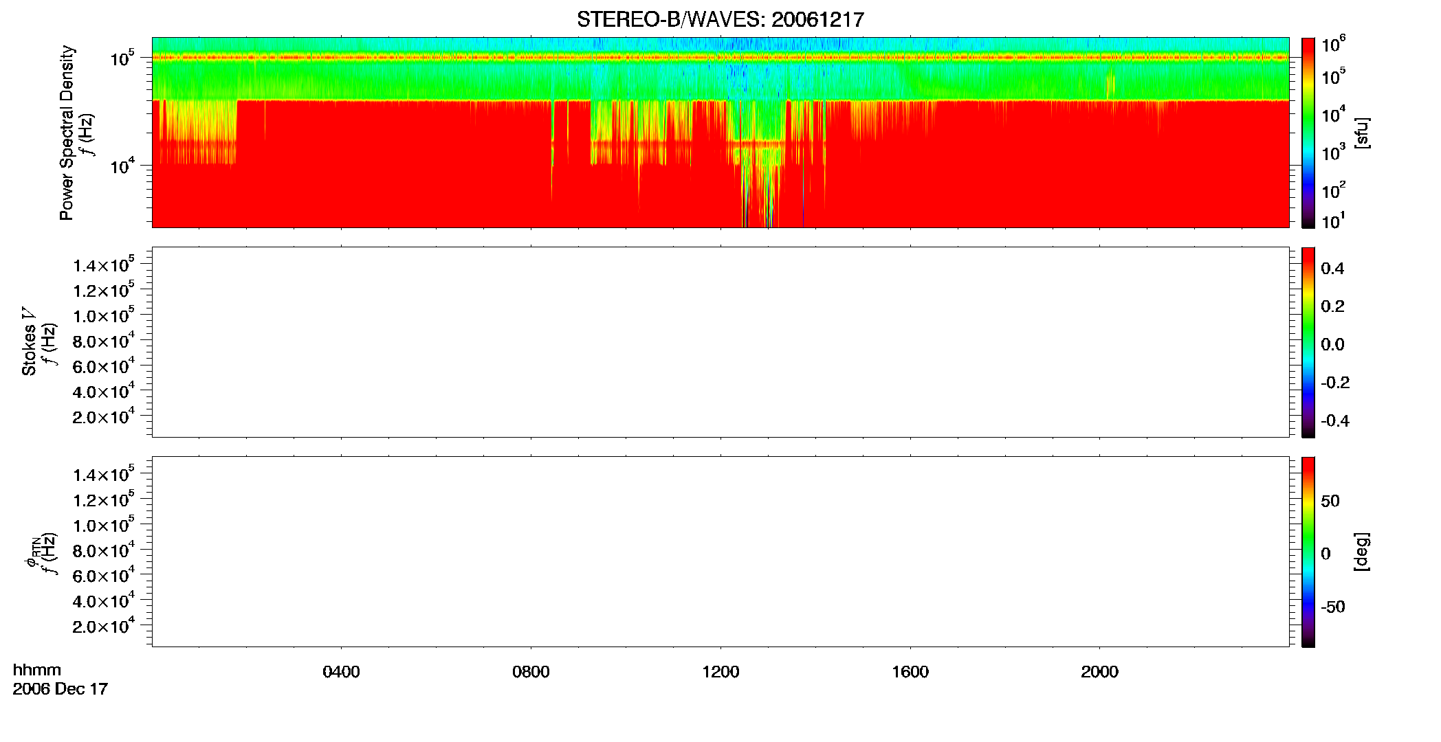
Task: Click the phi RTN degree colorbar
Action: (x=1308, y=552)
